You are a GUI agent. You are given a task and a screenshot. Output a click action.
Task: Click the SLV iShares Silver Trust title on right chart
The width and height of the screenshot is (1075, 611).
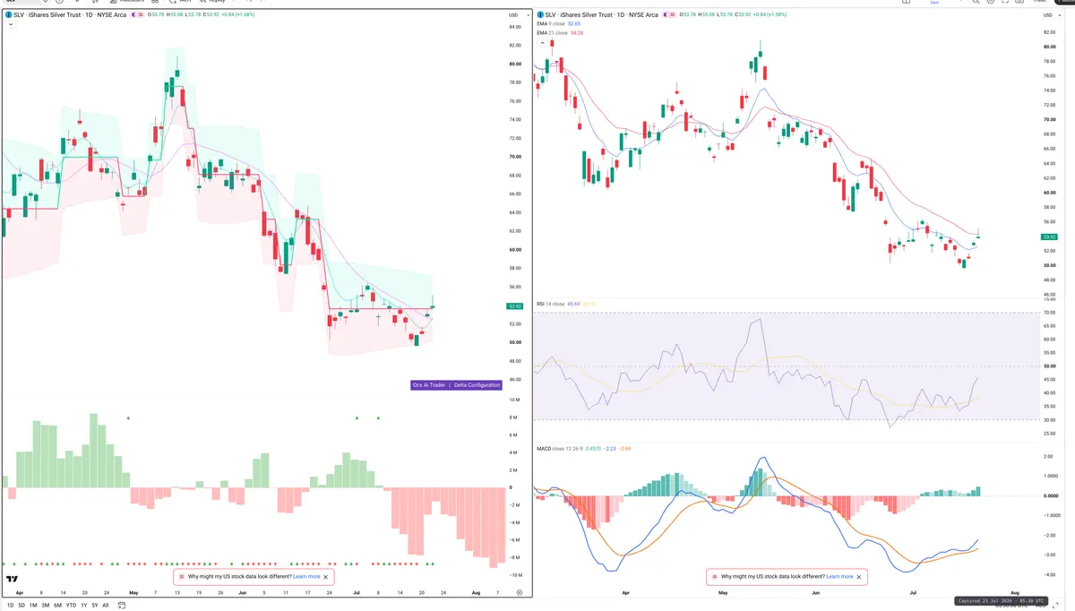(x=602, y=15)
